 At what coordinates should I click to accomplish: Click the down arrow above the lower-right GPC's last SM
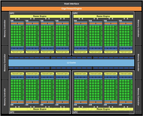124,107
